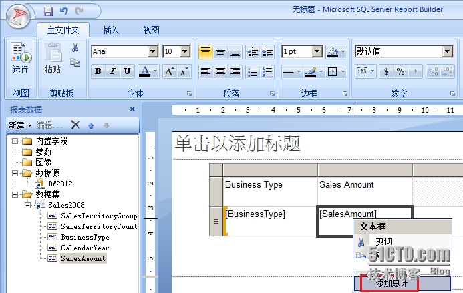Set vertical alignment to middle
Image resolution: width=463 pixels, height=293 pixels.
click(220, 52)
